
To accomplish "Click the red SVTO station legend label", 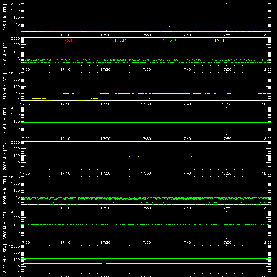I will click(x=70, y=41).
